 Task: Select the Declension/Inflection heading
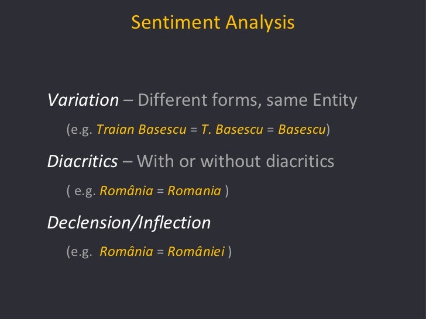pyautogui.click(x=129, y=222)
